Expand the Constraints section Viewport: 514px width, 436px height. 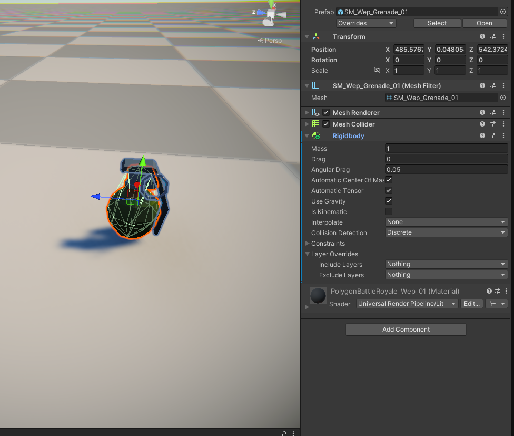pos(308,244)
